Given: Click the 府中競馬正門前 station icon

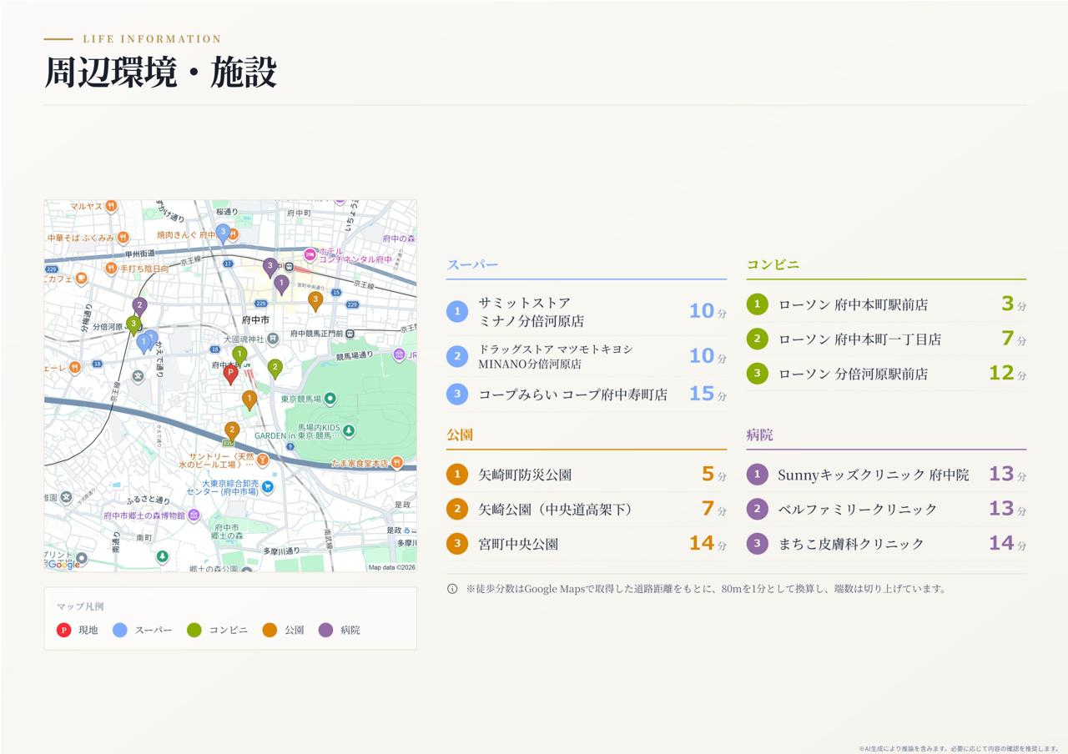Looking at the screenshot, I should [x=350, y=334].
